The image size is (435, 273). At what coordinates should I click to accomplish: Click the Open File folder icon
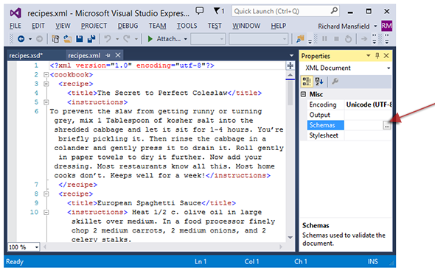click(67, 39)
